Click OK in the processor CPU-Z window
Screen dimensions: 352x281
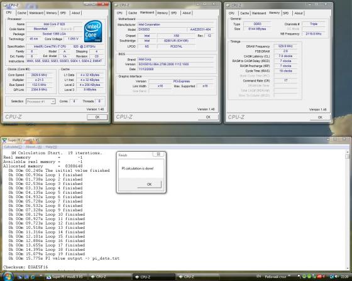tap(97, 117)
